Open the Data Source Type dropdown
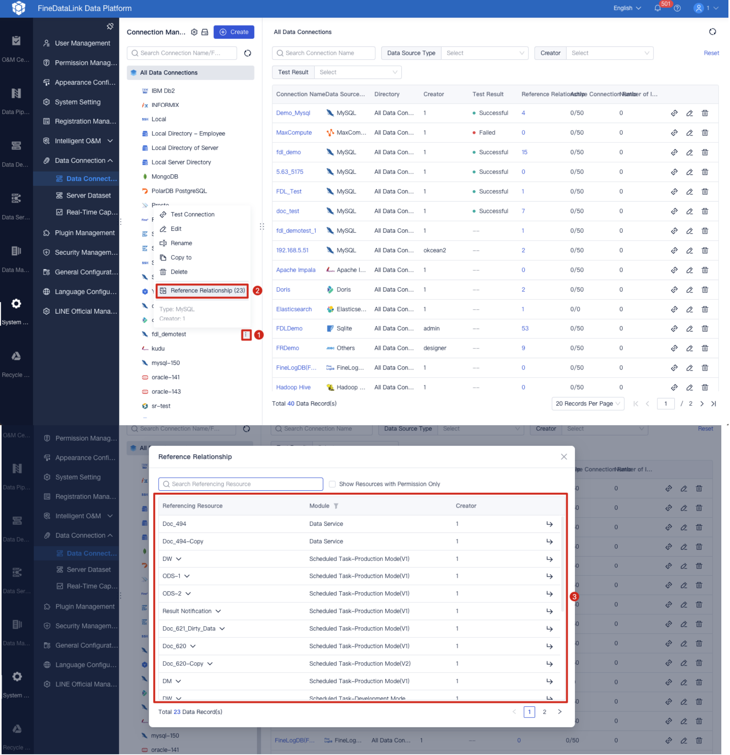The image size is (730, 755). (485, 53)
